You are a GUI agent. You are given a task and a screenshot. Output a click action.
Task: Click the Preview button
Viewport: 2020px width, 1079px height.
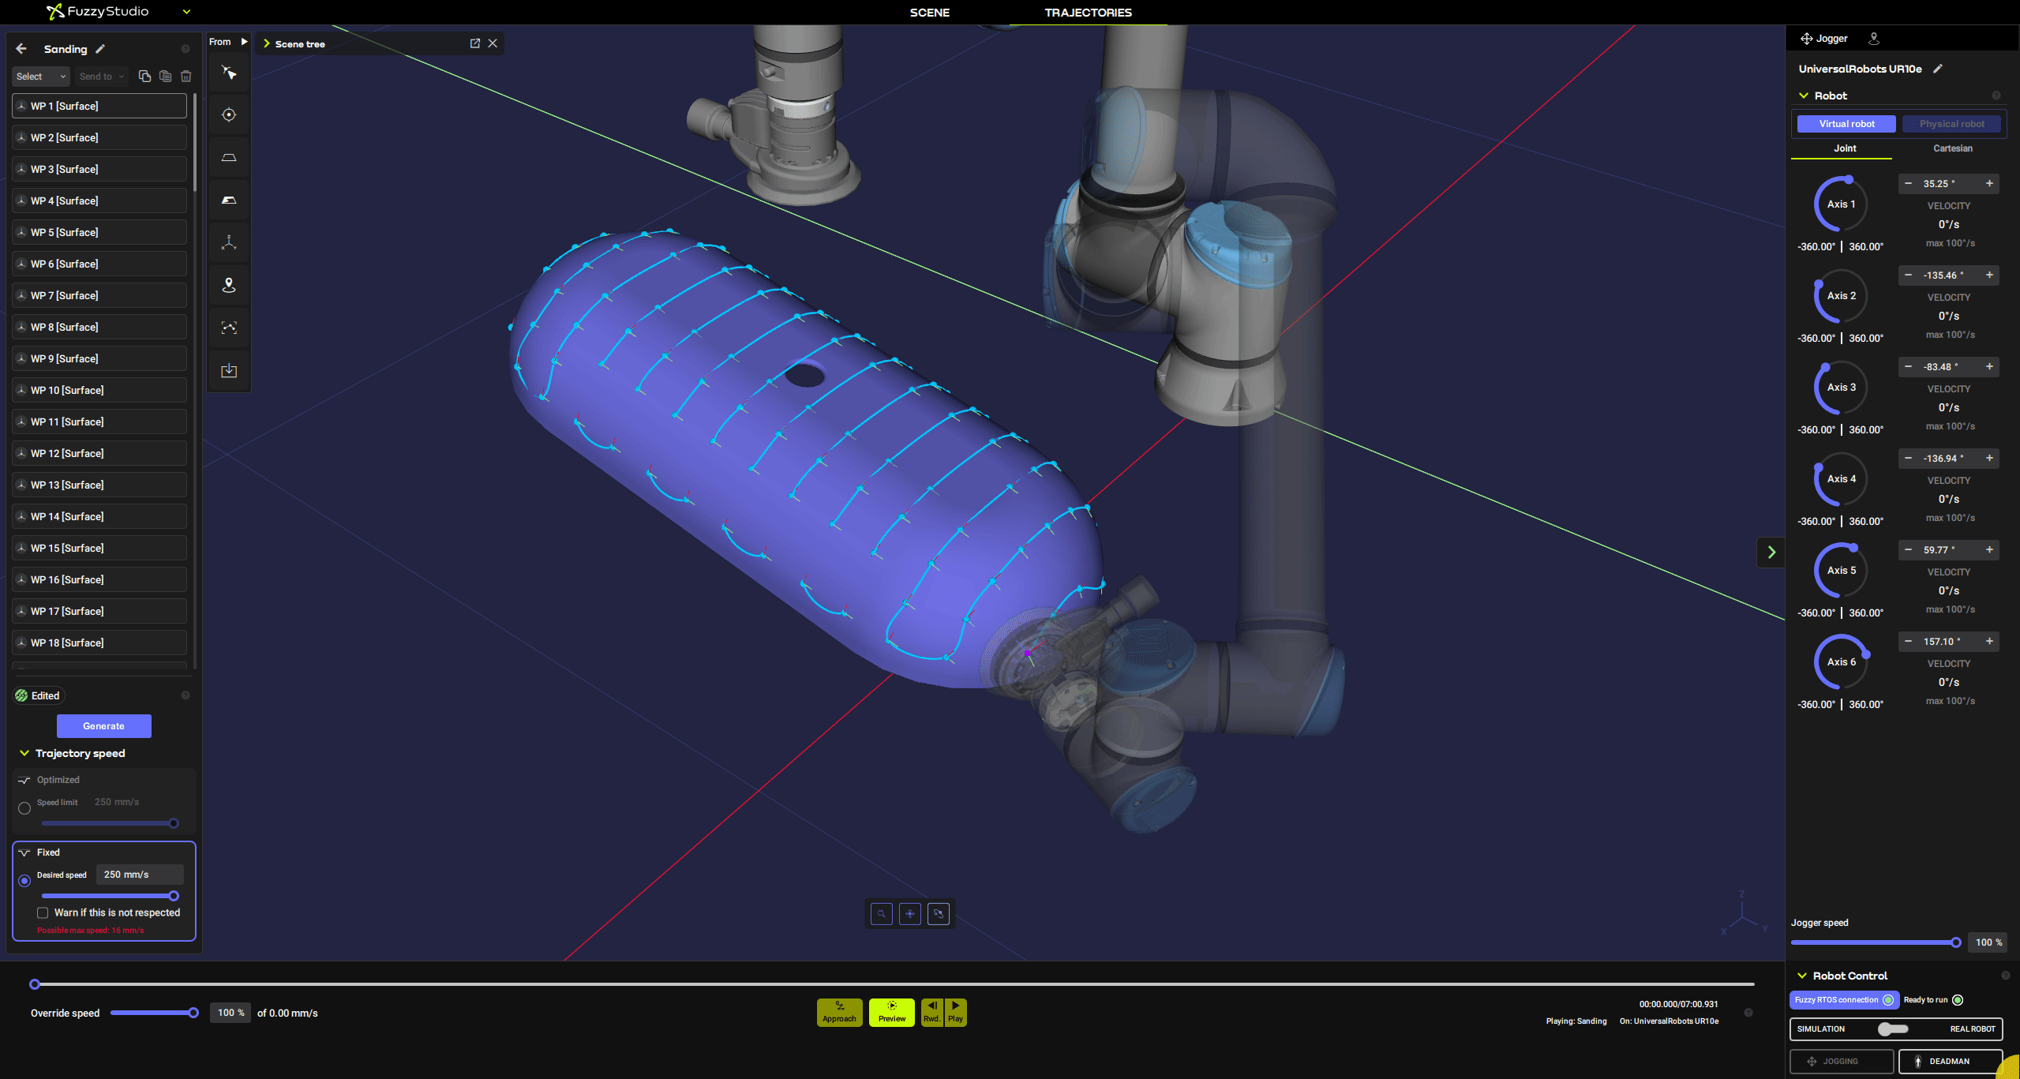[x=892, y=1013]
